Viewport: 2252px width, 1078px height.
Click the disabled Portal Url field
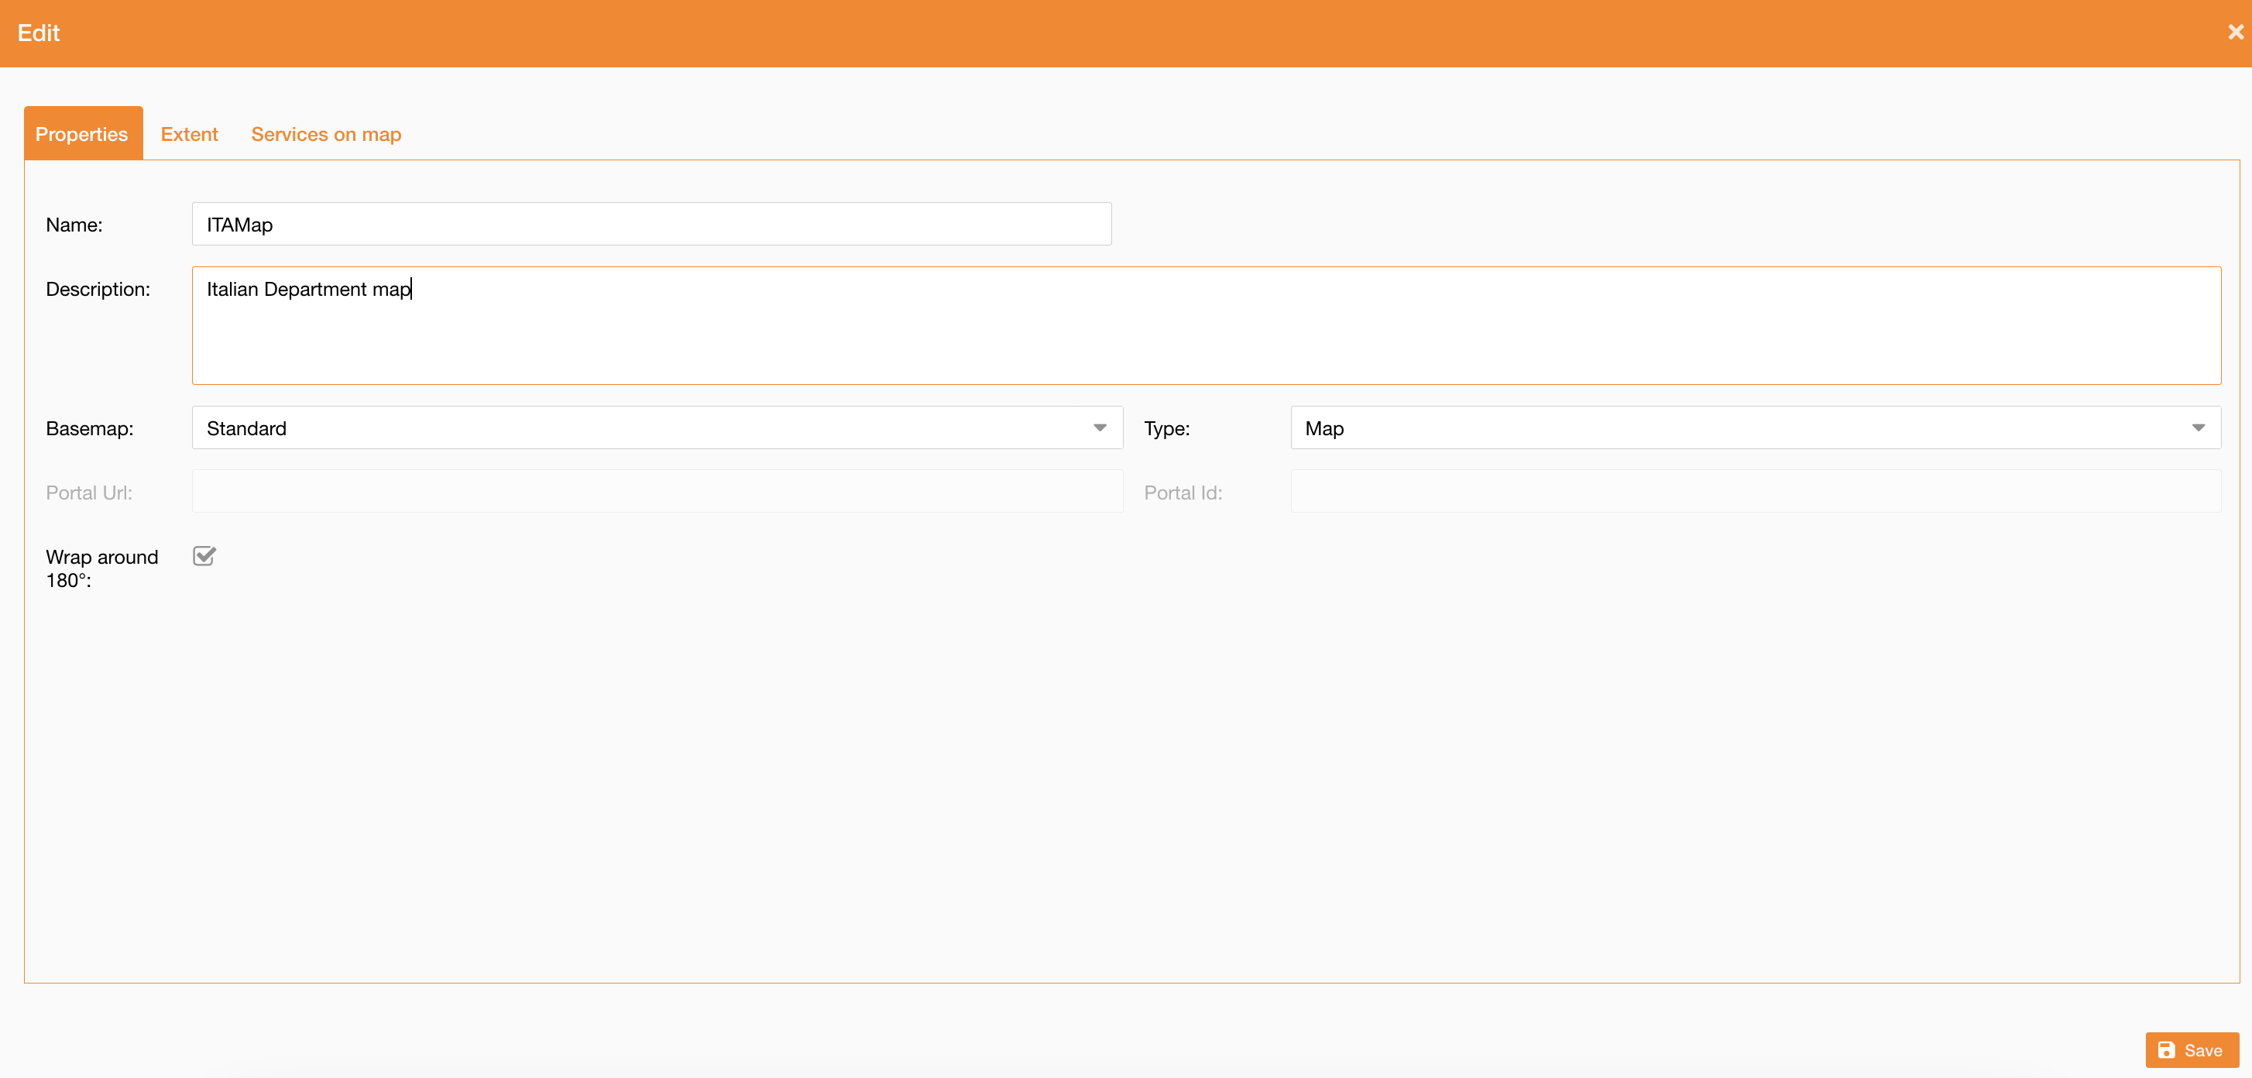coord(657,491)
